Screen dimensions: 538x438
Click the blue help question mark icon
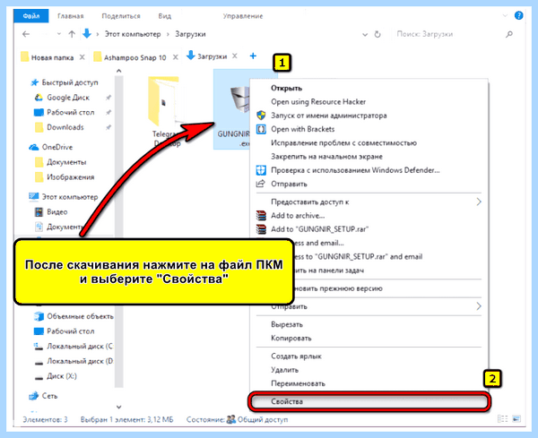(x=518, y=15)
